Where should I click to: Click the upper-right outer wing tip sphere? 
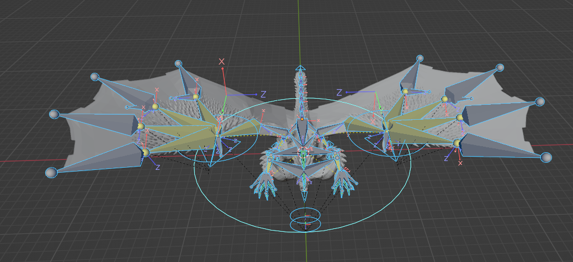(500, 68)
